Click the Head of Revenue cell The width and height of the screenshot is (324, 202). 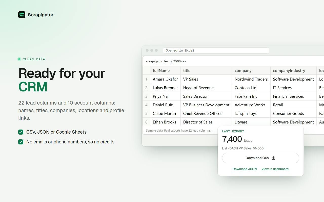pos(206,88)
